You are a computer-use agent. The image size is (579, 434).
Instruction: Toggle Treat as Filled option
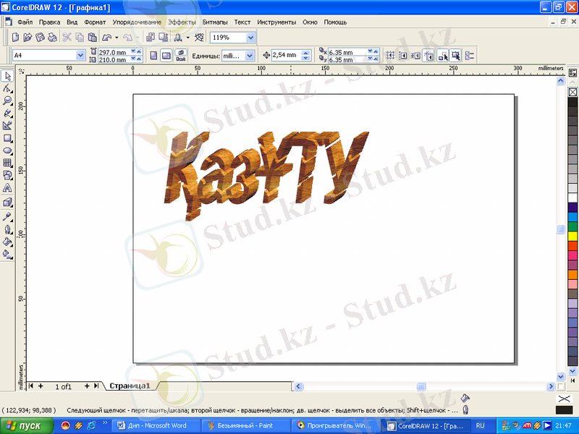pyautogui.click(x=456, y=56)
